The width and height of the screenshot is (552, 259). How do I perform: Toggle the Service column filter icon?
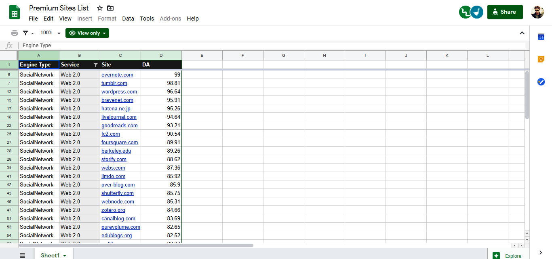coord(96,65)
